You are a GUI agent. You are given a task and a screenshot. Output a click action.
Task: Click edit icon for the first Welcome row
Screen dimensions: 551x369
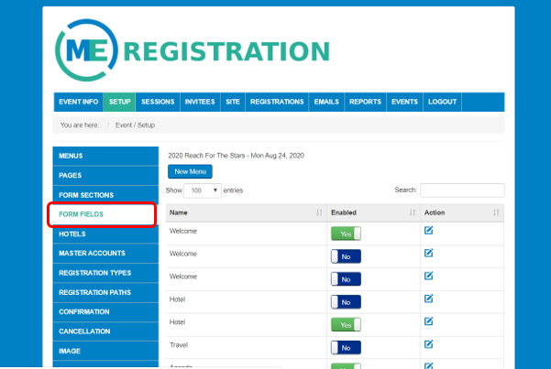click(x=429, y=231)
